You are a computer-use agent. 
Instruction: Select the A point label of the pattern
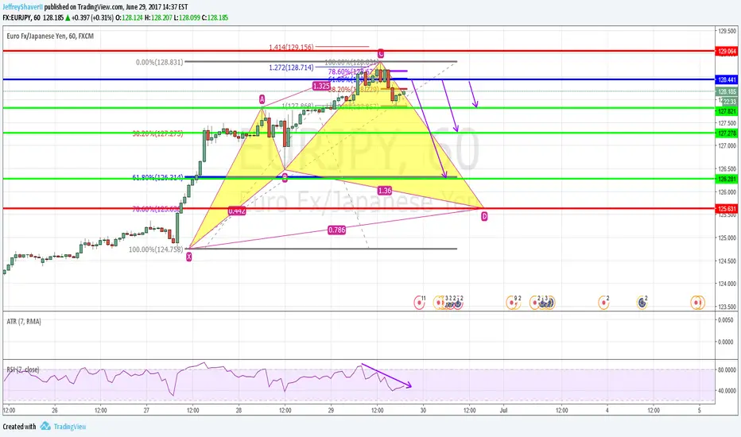click(x=262, y=99)
